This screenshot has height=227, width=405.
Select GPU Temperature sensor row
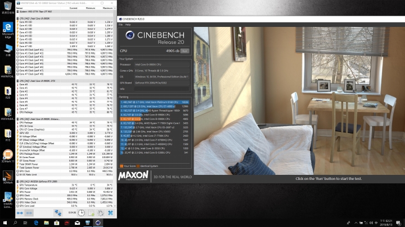pyautogui.click(x=65, y=185)
